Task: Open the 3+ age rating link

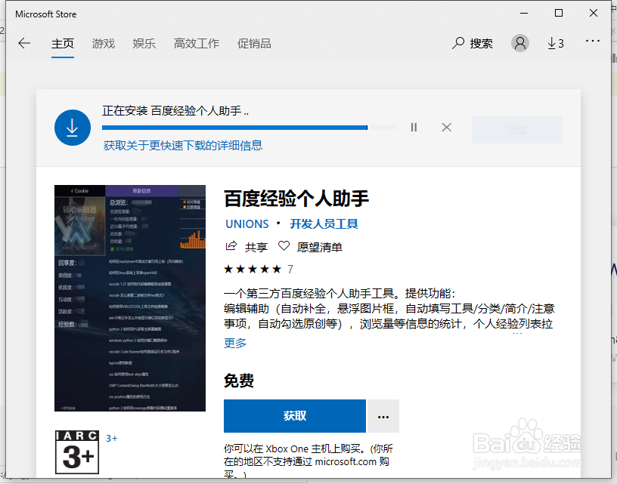Action: (x=112, y=439)
